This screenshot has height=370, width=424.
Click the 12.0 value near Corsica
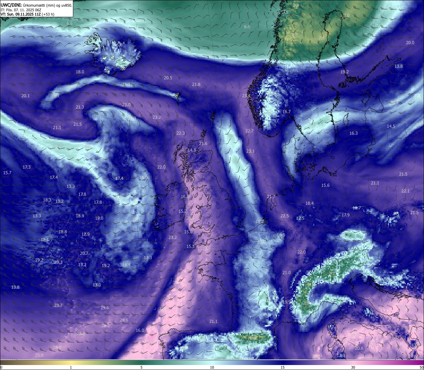pyautogui.click(x=341, y=355)
